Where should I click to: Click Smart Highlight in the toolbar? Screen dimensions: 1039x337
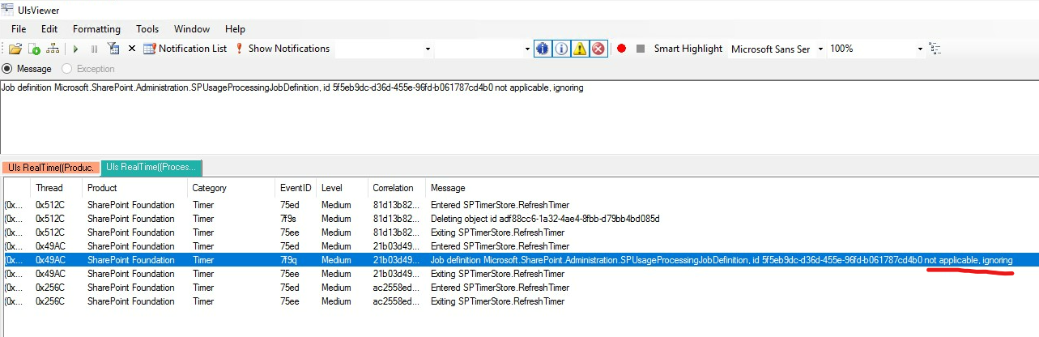click(688, 49)
